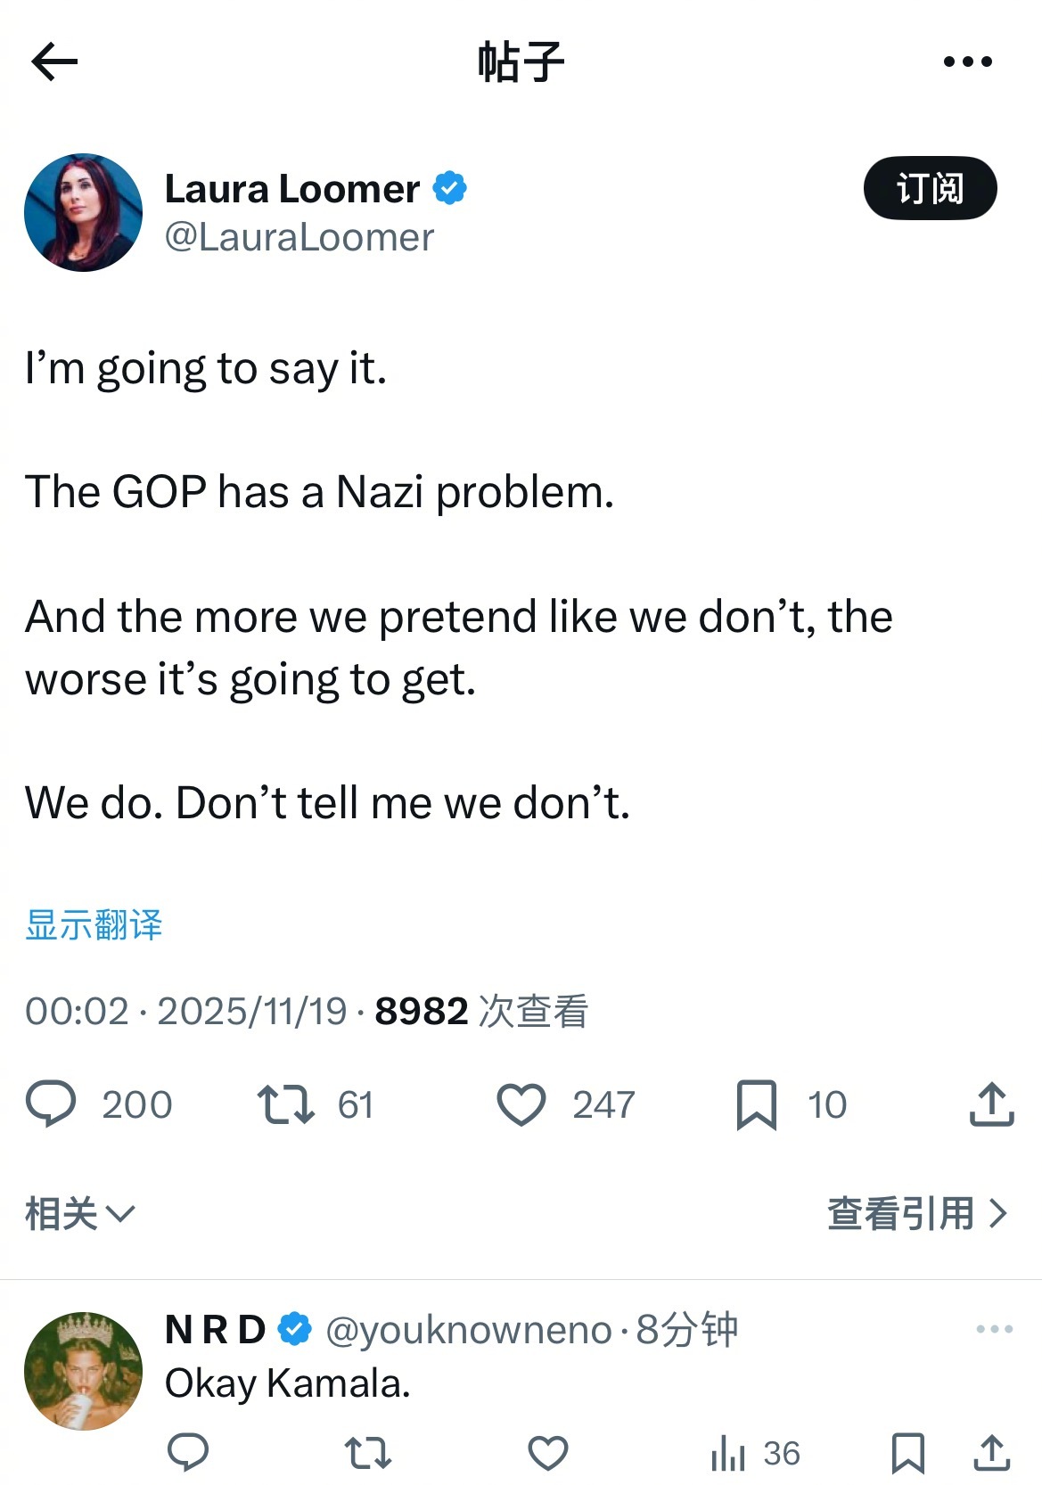Screen dimensions: 1042x1485
Task: Repost the NRD comment
Action: pos(367,1452)
